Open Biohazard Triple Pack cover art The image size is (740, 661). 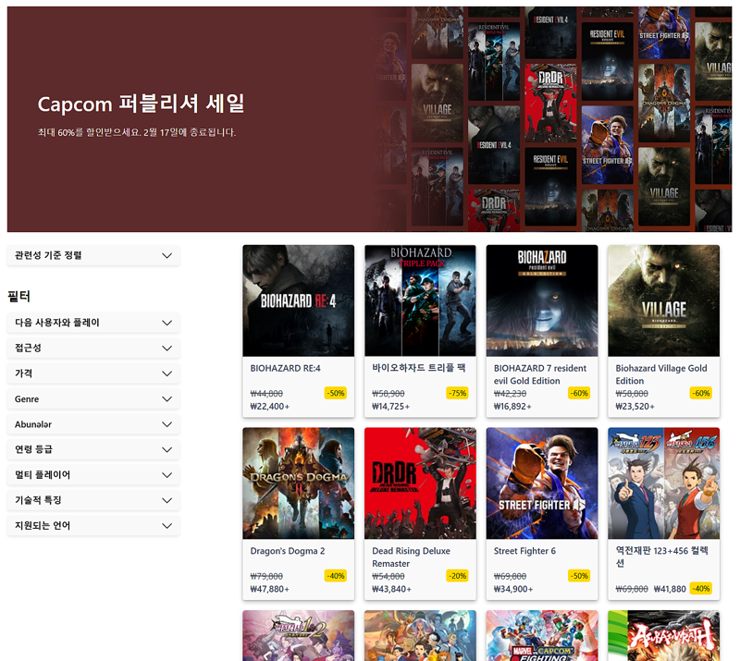tap(420, 300)
